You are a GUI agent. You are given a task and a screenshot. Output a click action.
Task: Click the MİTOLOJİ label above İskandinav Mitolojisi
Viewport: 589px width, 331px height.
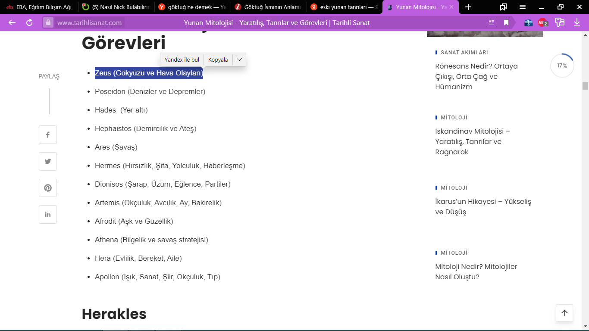[454, 118]
